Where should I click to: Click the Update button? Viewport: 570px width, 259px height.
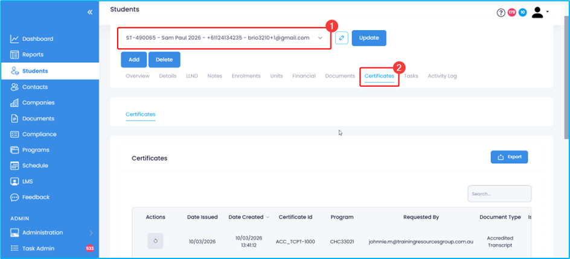click(x=369, y=38)
